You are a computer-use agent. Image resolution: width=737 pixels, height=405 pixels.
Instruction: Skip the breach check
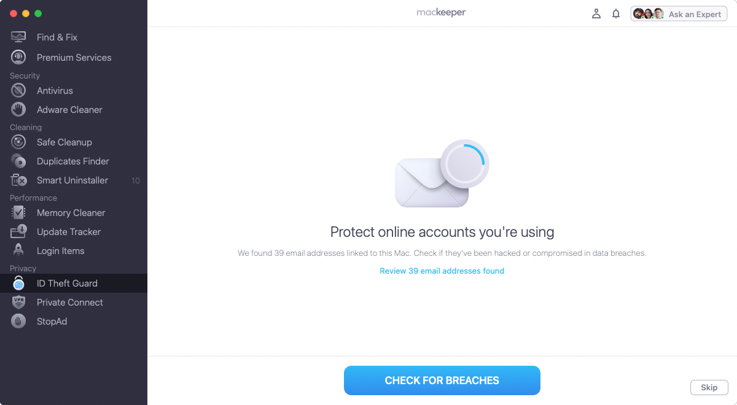709,387
